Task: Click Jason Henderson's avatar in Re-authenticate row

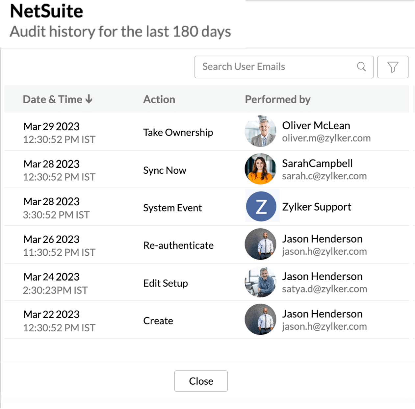Action: (x=261, y=244)
